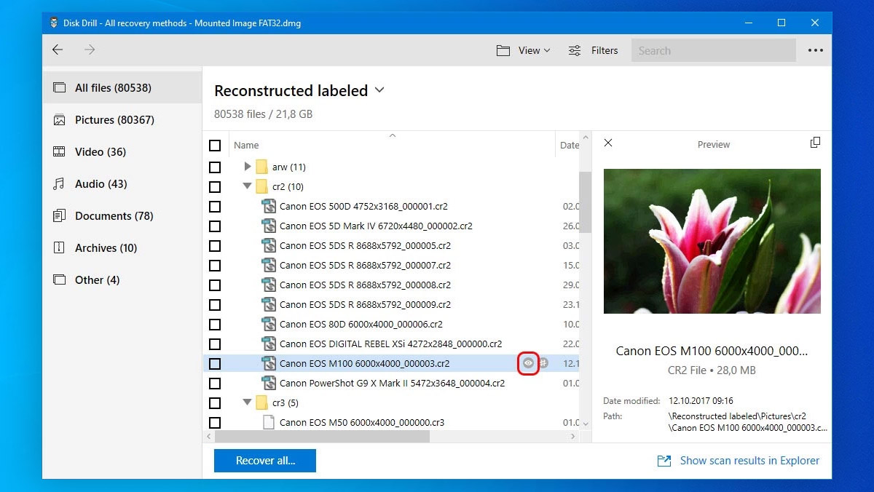This screenshot has width=874, height=492.
Task: Click the arw folder icon
Action: point(262,167)
